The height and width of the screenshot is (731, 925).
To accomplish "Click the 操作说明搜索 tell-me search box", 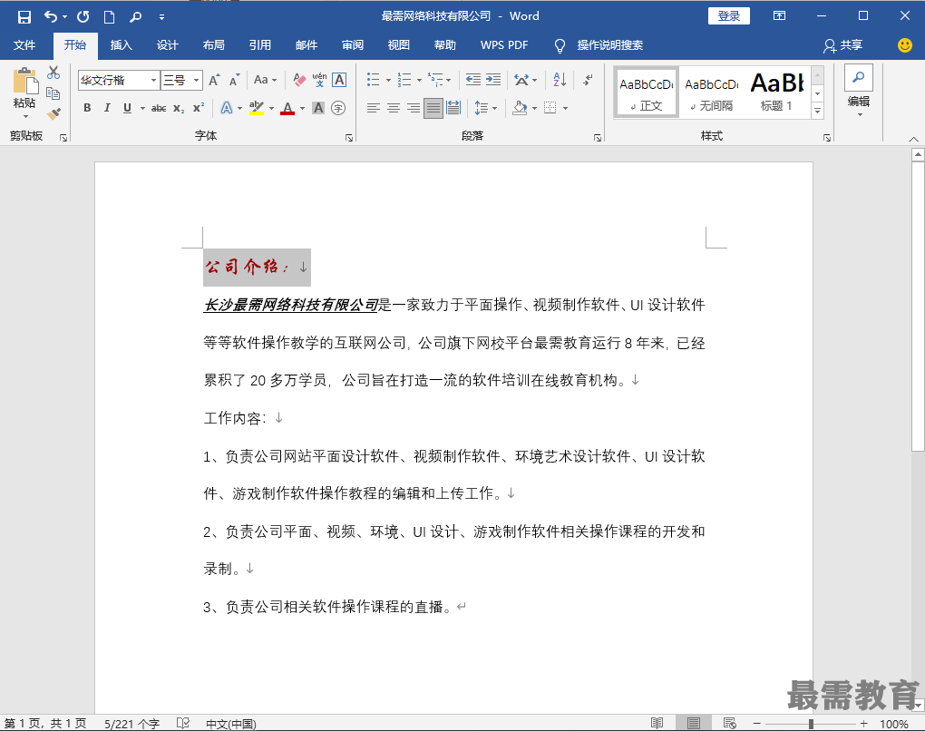I will tap(609, 45).
